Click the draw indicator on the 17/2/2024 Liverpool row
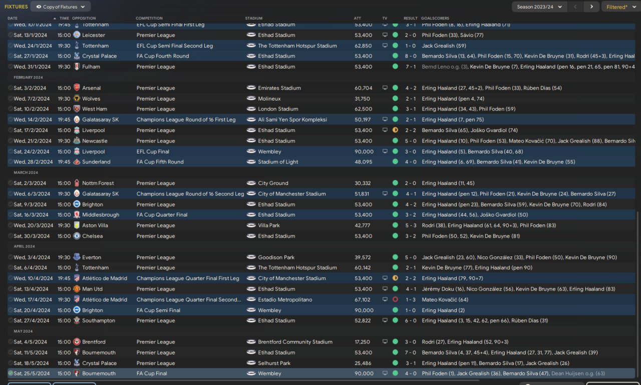The width and height of the screenshot is (641, 385). pos(395,130)
